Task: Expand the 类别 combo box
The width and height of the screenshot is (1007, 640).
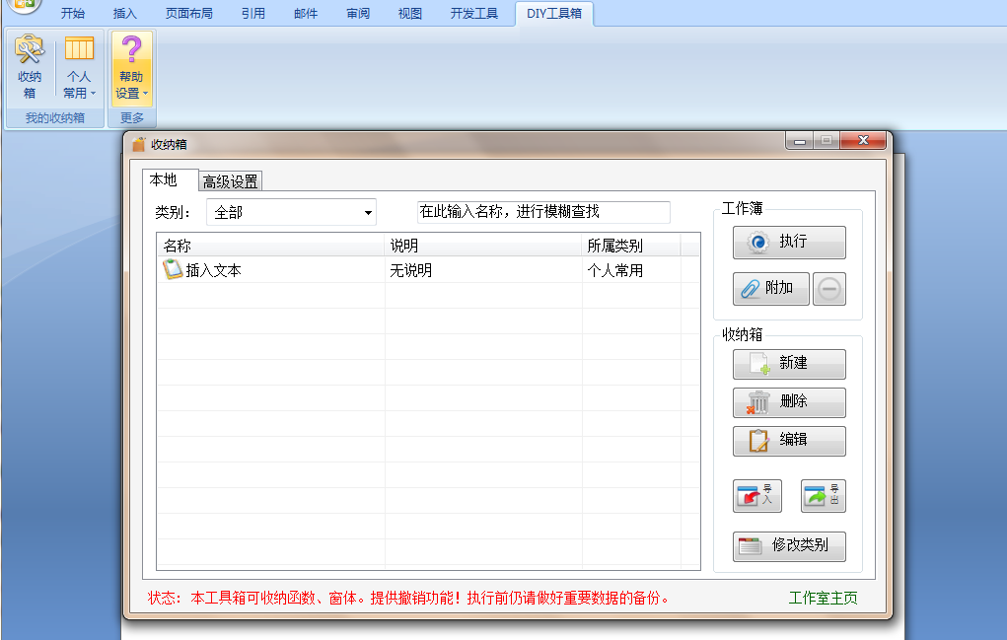Action: pyautogui.click(x=368, y=213)
